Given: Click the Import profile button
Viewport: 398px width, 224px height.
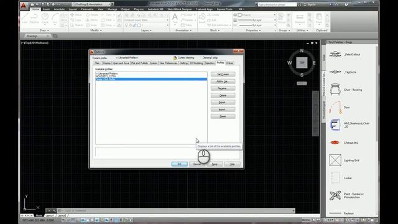Looking at the screenshot, I should tap(223, 110).
